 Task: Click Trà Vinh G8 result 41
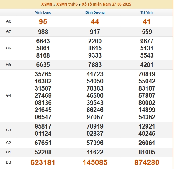(147, 22)
